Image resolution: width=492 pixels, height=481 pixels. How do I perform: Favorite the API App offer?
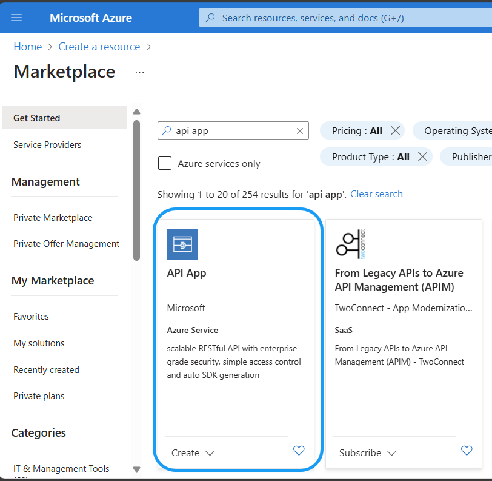pos(299,451)
